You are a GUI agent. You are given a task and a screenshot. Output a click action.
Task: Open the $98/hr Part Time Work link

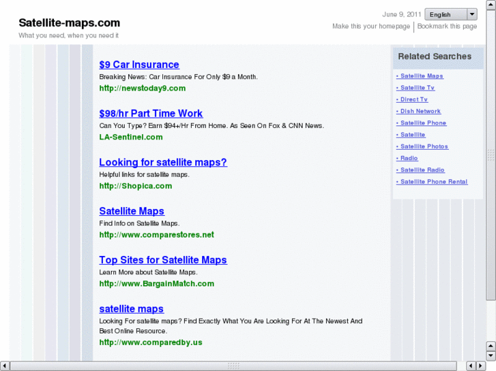(151, 114)
